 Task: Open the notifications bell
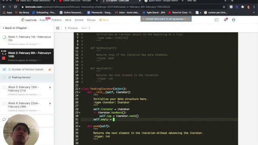click(225, 20)
